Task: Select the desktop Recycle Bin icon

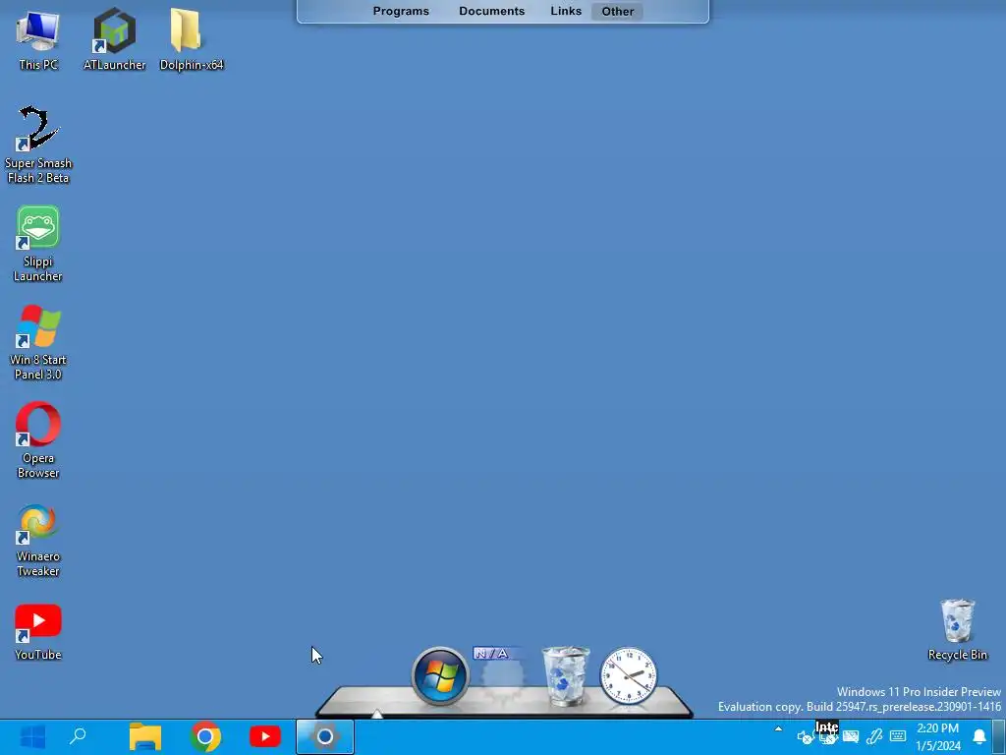Action: (957, 630)
